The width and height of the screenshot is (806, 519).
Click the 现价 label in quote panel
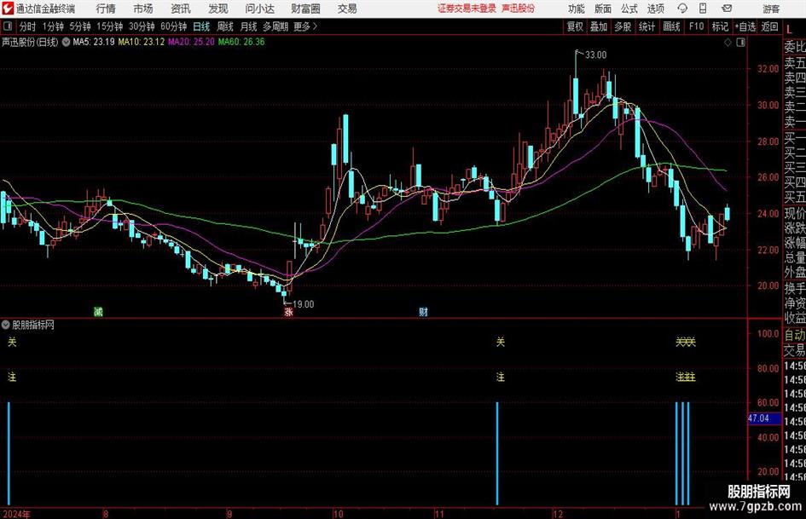795,213
